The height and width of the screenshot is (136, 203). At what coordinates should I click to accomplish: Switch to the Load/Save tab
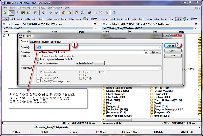click(56, 42)
